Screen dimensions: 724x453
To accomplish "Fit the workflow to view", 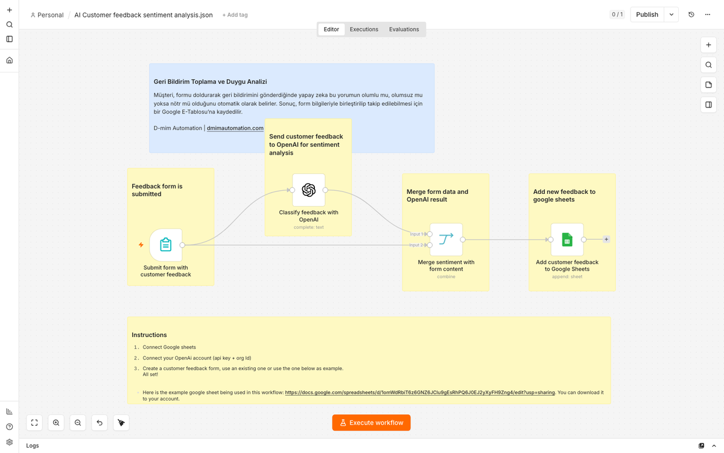I will pos(34,423).
